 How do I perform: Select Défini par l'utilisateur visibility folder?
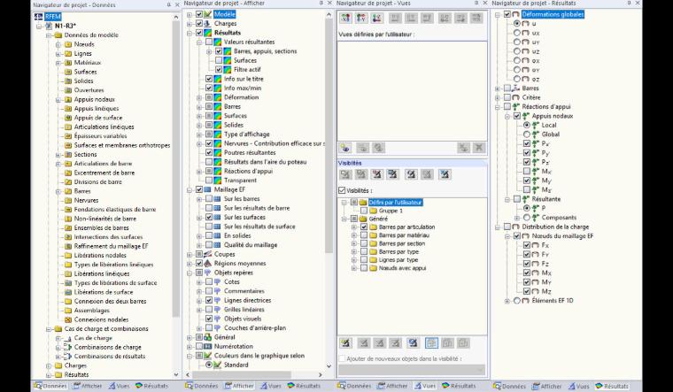396,202
